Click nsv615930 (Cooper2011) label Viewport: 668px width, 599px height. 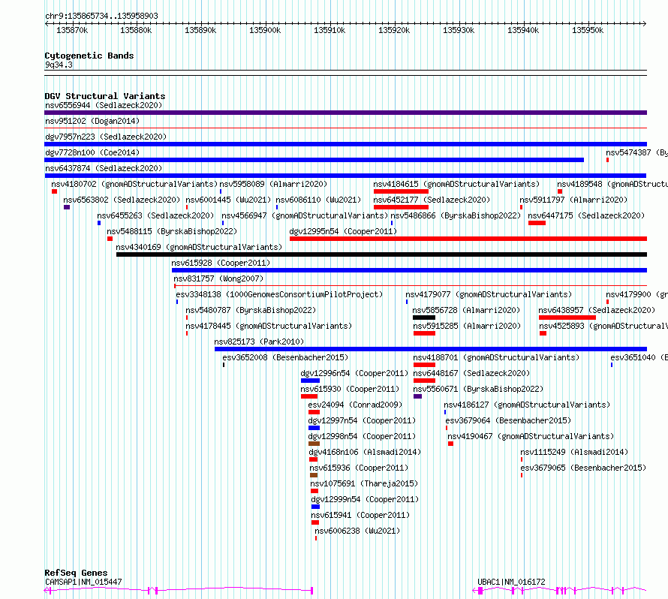350,389
